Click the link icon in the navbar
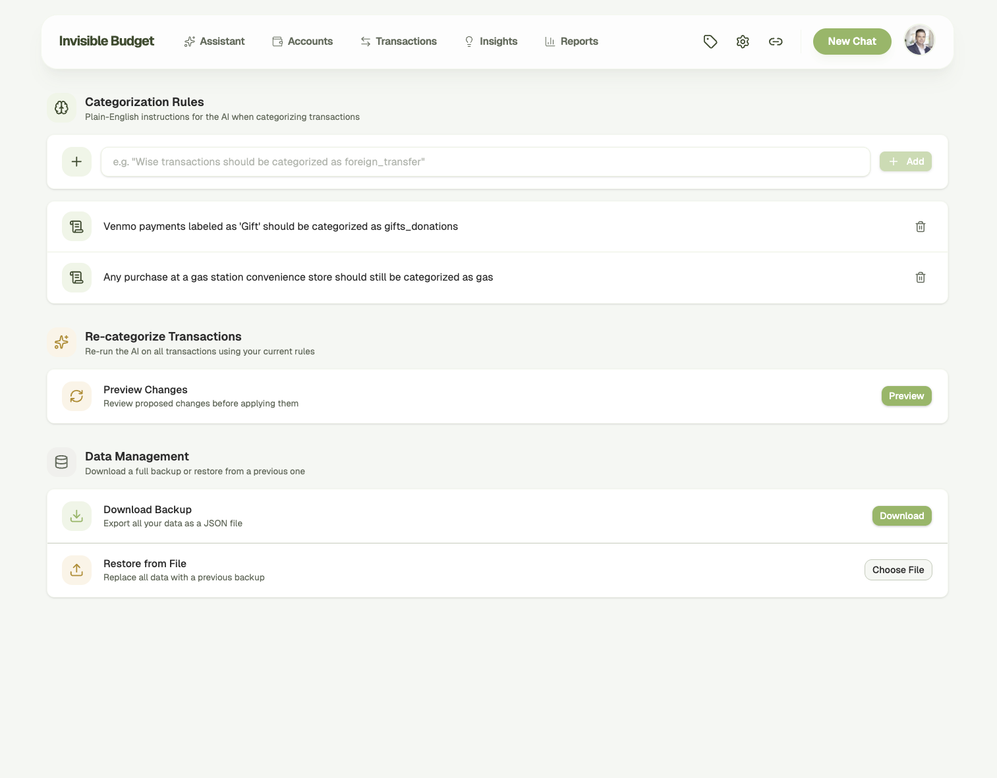The height and width of the screenshot is (778, 997). [x=776, y=41]
